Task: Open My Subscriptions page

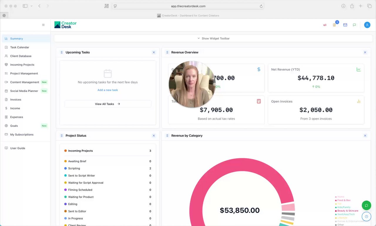Action: [x=26, y=135]
